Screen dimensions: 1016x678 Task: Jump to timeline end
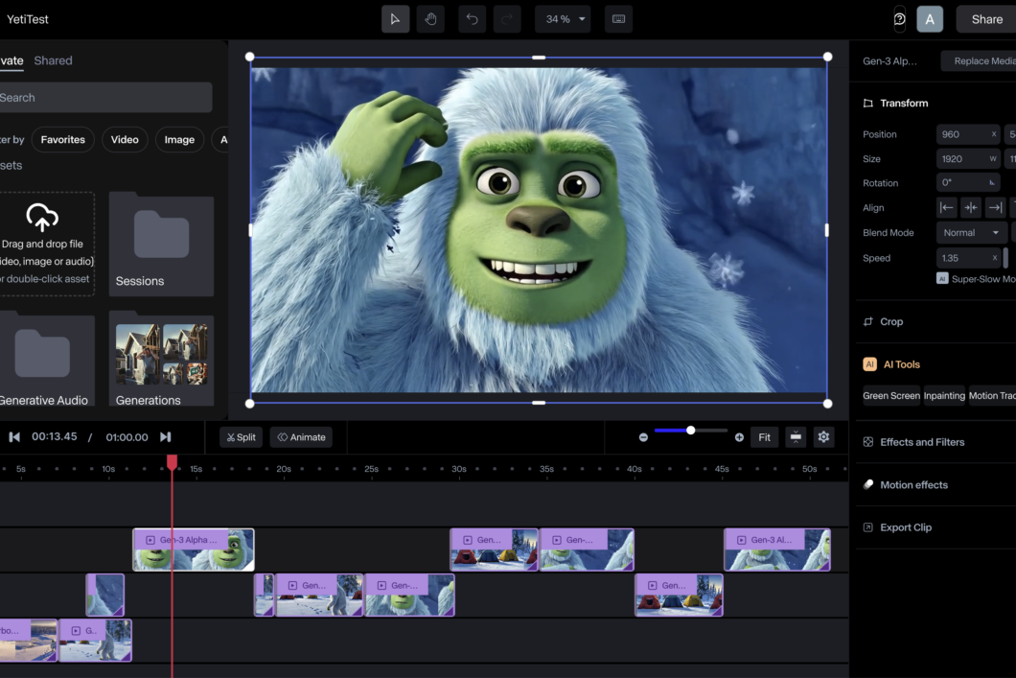click(x=166, y=437)
